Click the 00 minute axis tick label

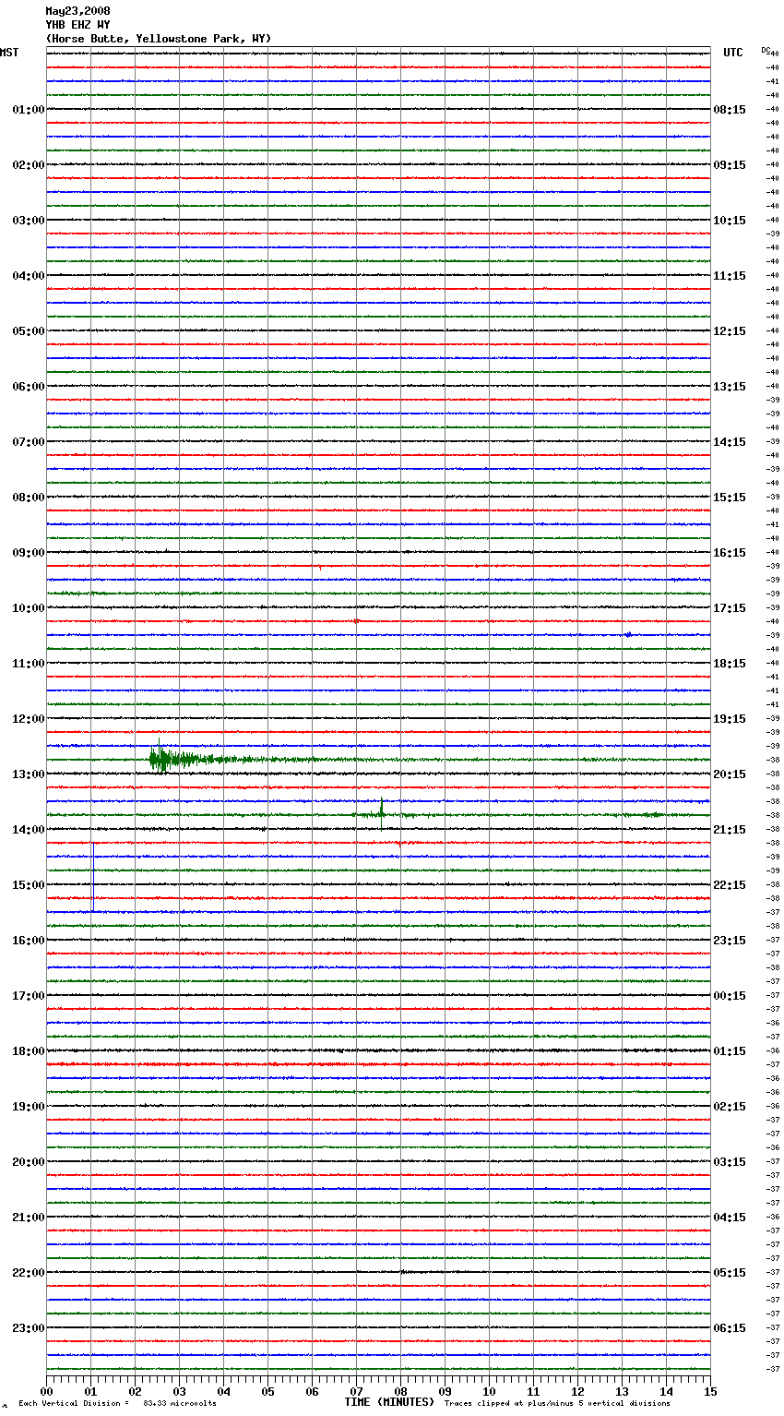click(47, 1391)
